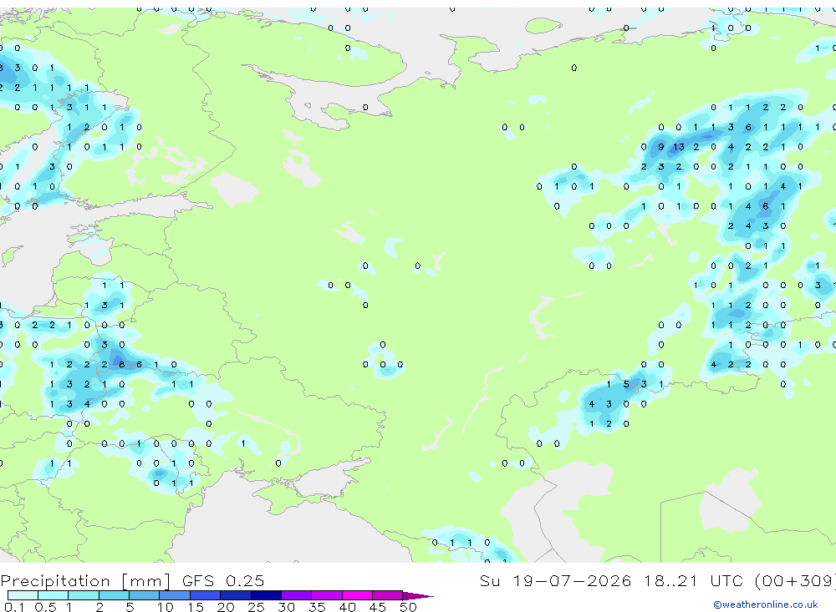Screen dimensions: 836x612
Task: Click the precipitation value '13' on map
Action: [x=678, y=147]
